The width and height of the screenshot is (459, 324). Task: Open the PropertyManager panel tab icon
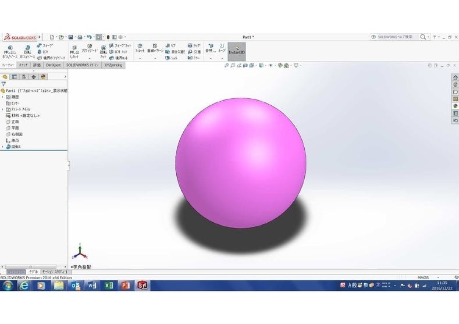coord(15,76)
